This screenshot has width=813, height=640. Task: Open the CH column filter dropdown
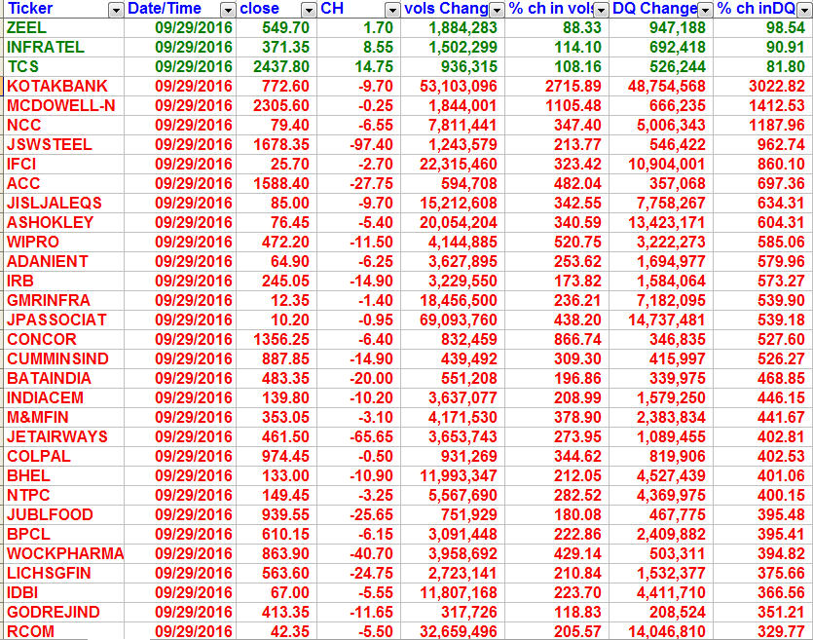391,9
